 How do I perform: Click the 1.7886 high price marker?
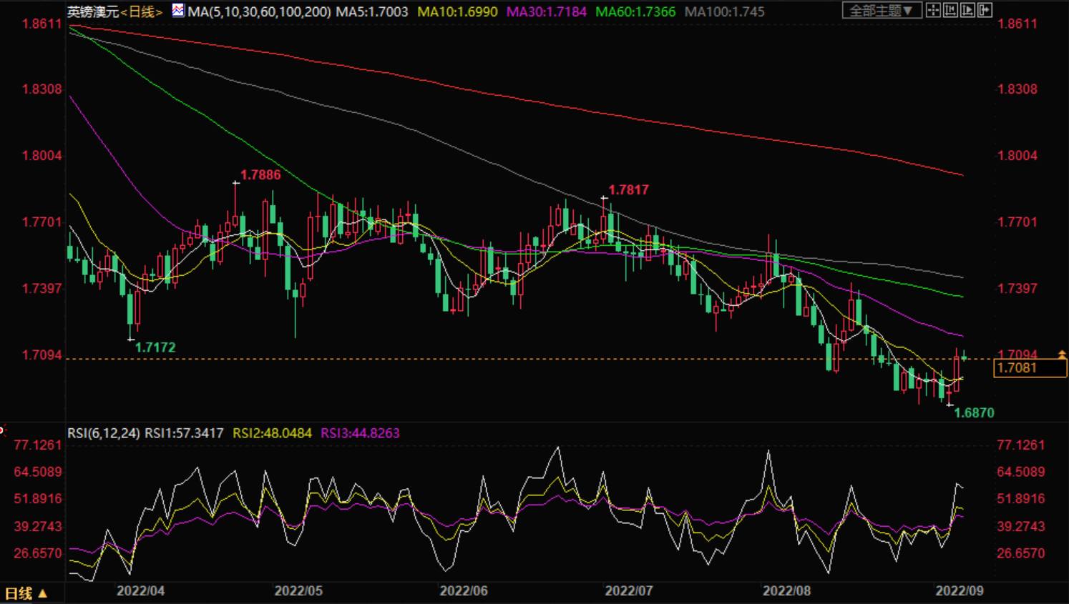[260, 175]
